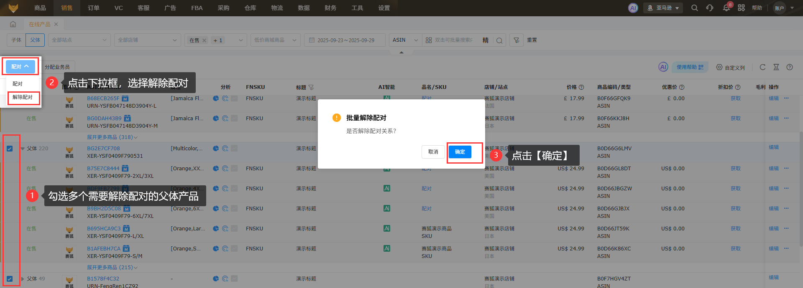
Task: Open the 订单 menu
Action: click(x=94, y=8)
